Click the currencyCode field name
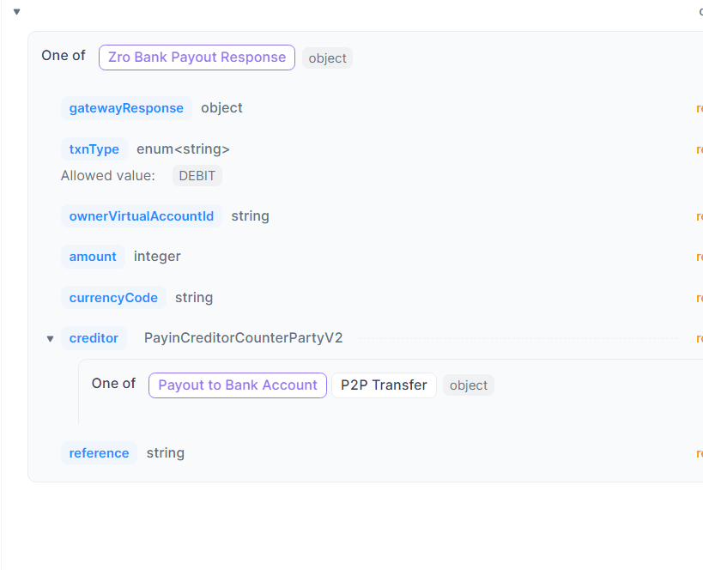Image resolution: width=703 pixels, height=570 pixels. (113, 298)
